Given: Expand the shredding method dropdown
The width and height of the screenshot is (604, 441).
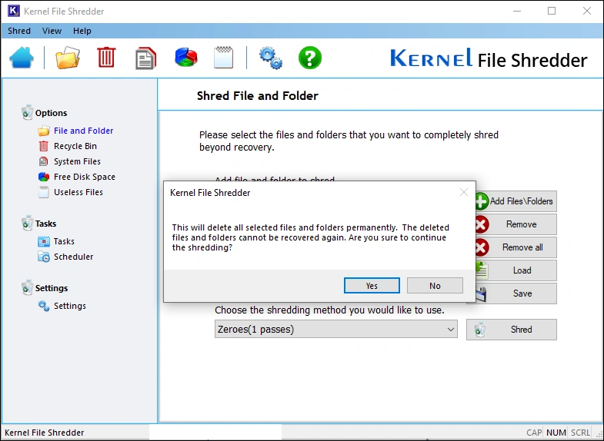Looking at the screenshot, I should tap(451, 330).
